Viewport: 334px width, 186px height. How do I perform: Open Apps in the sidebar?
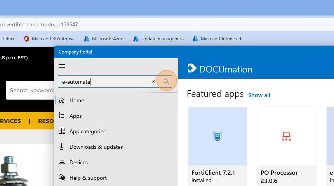(x=117, y=116)
